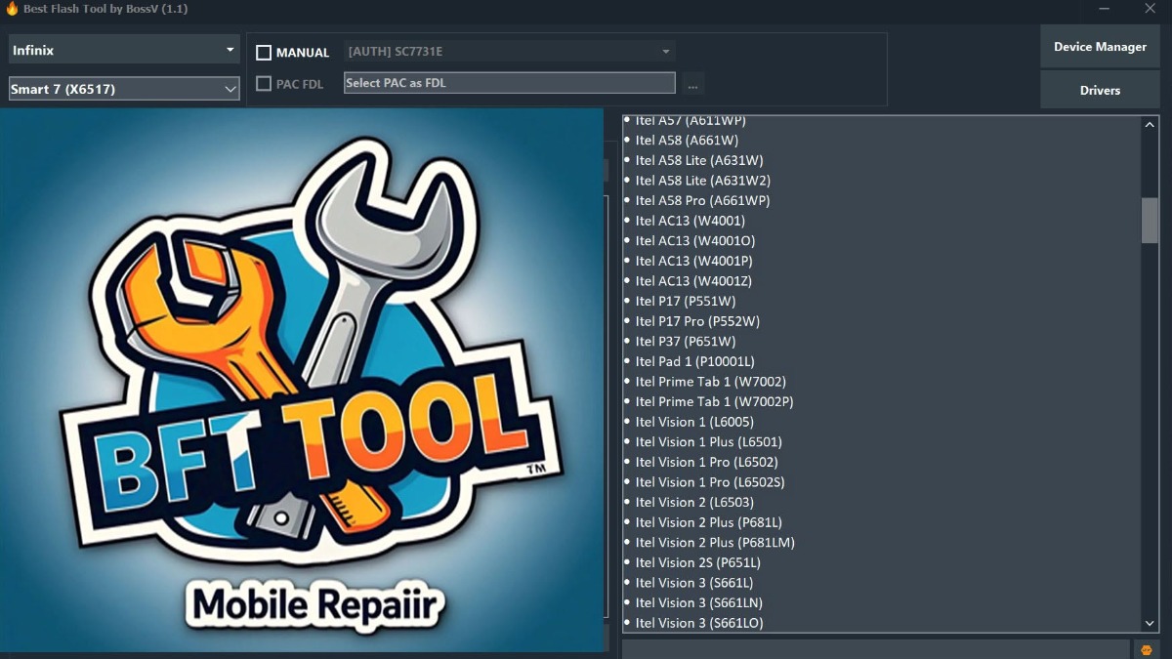Click the Drivers button

pos(1100,90)
